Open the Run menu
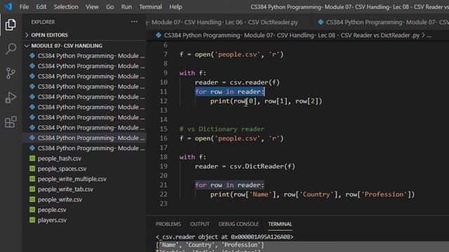This screenshot has width=449, height=252. tap(126, 6)
